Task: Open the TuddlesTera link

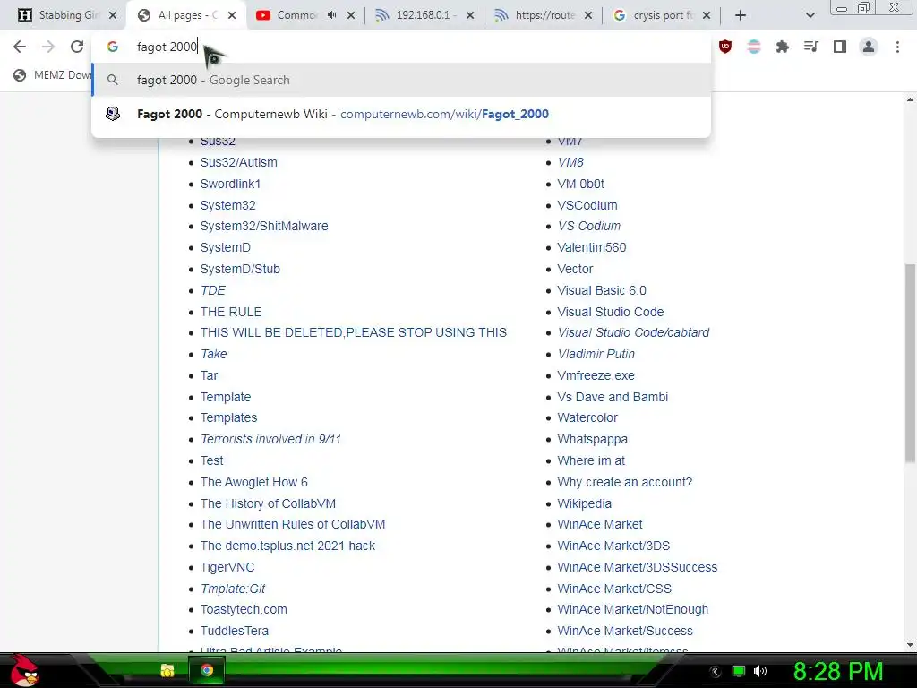Action: click(x=234, y=632)
